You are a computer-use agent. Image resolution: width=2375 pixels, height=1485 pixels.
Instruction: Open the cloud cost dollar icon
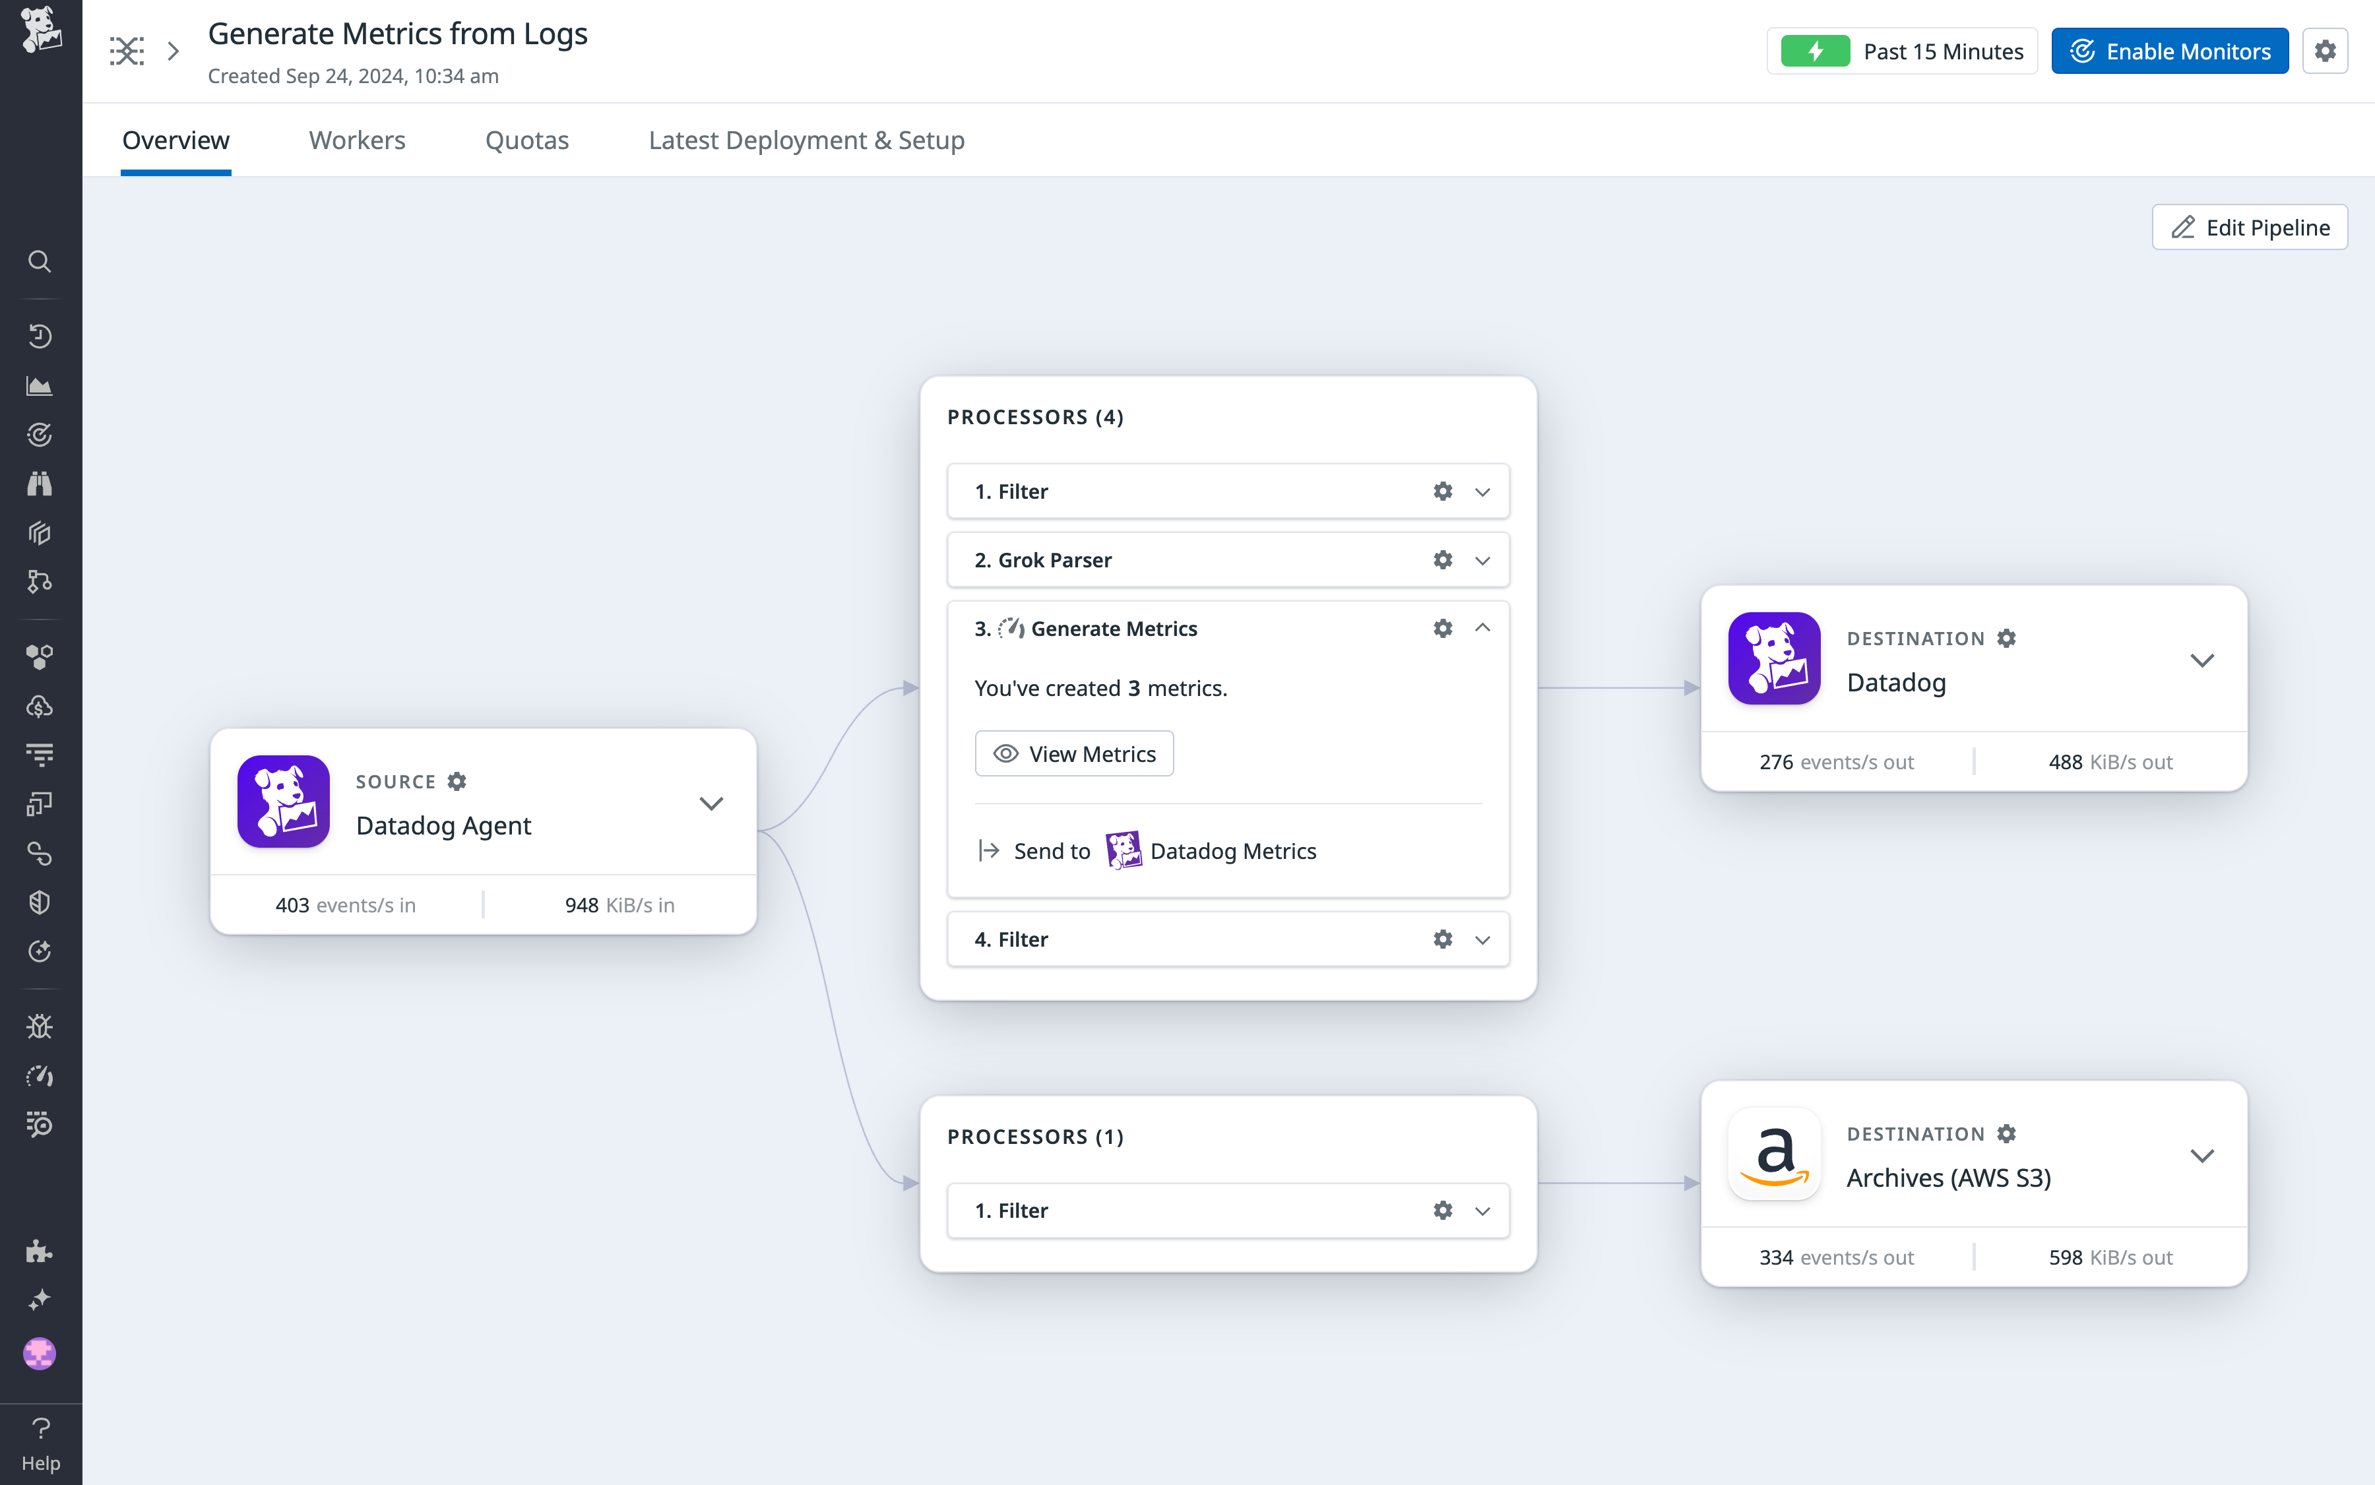(x=40, y=707)
